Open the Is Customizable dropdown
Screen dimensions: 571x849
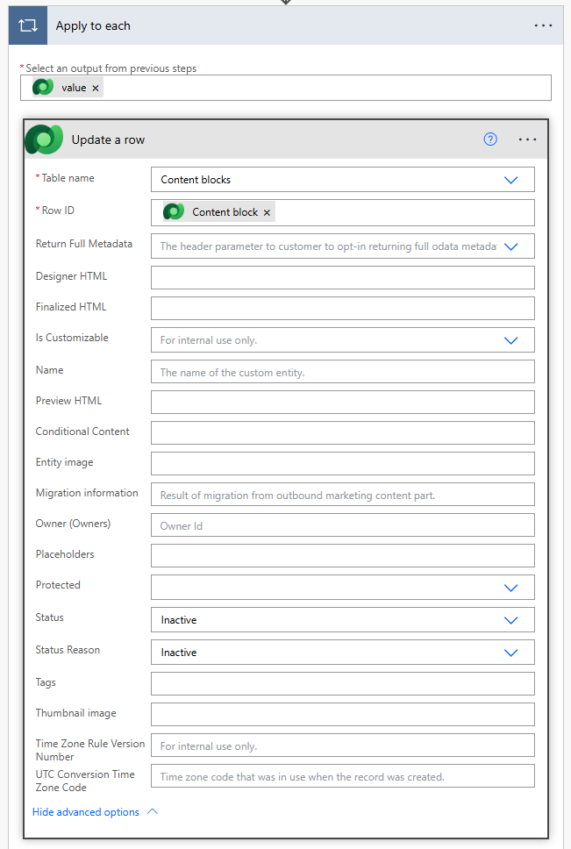511,339
